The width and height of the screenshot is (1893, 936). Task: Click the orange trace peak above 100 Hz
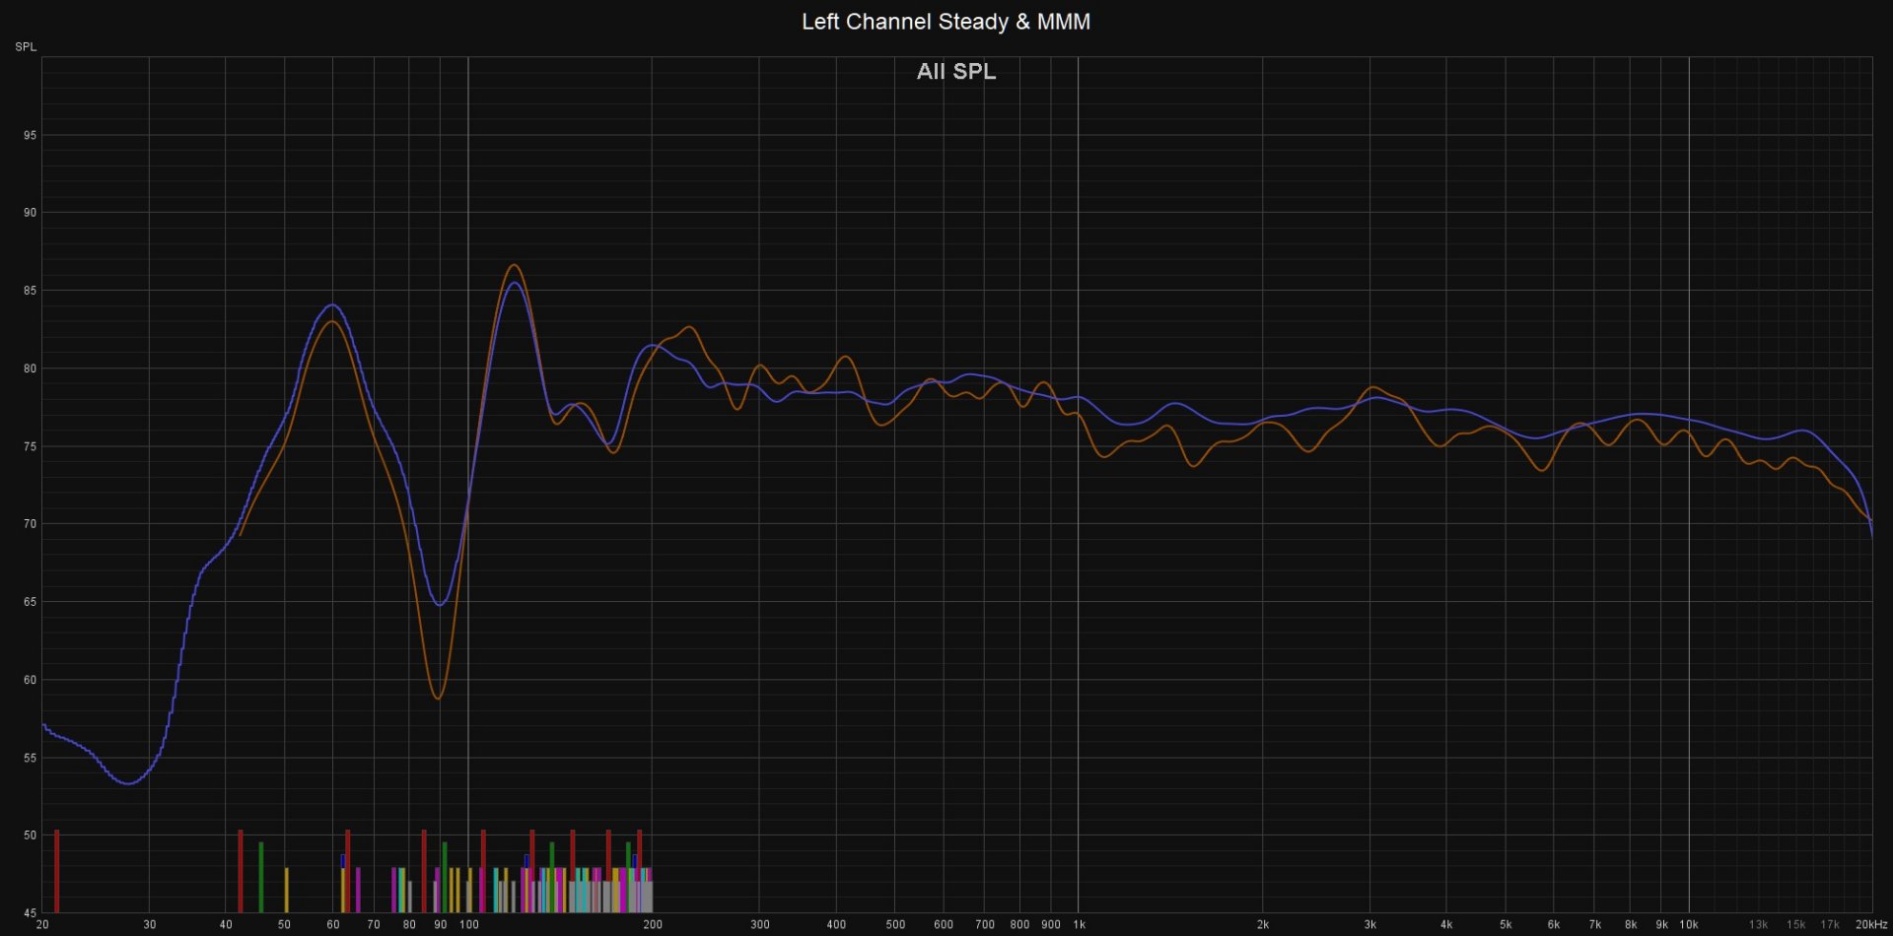(513, 265)
